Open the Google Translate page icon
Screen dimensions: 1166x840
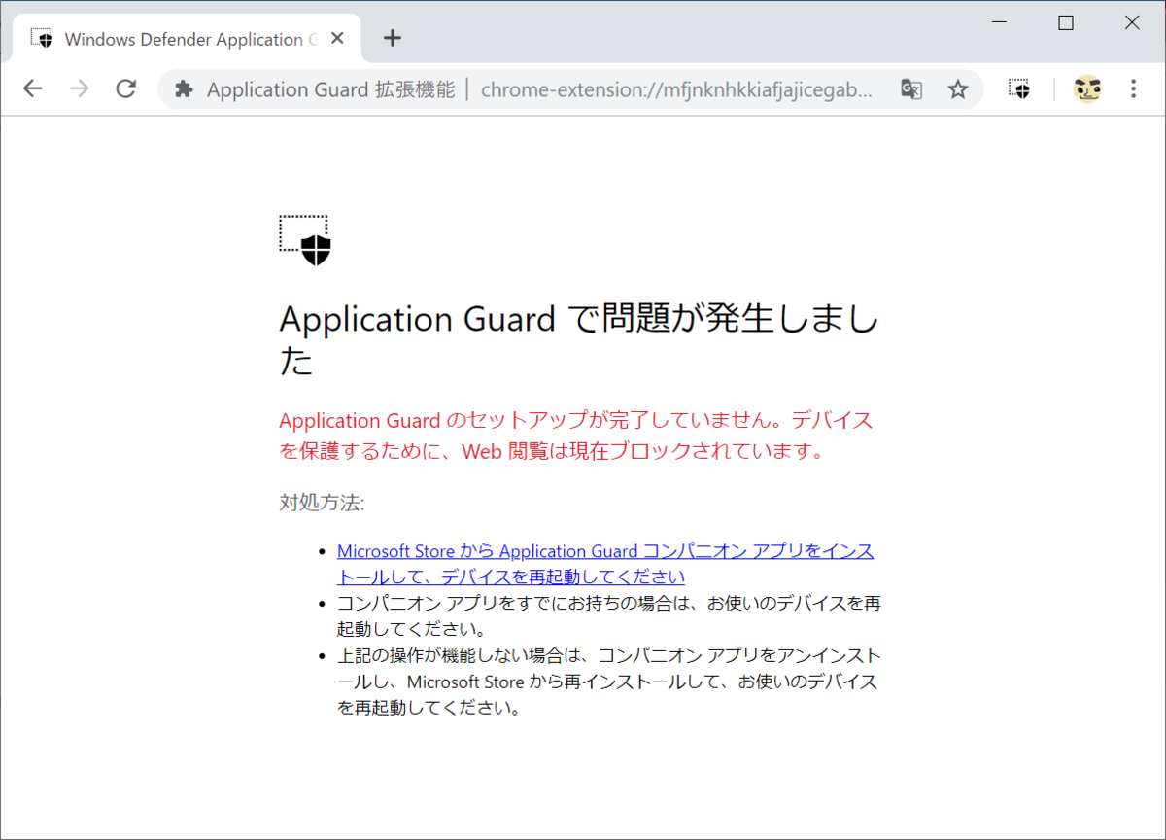click(x=911, y=89)
